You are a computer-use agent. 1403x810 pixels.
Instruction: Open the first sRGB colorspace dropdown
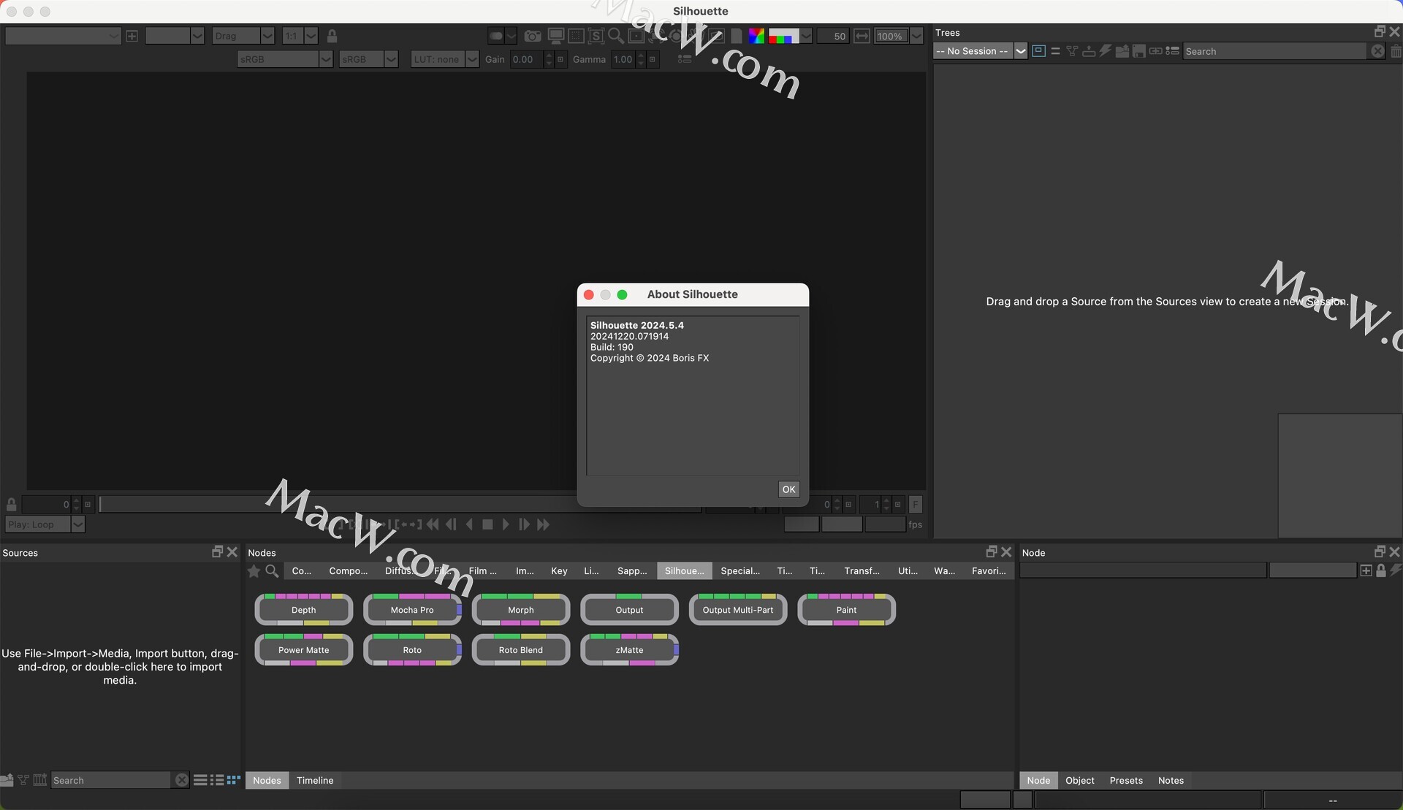(285, 59)
